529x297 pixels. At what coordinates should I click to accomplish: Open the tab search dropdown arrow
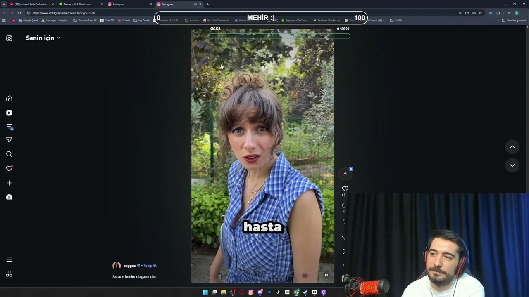(4, 4)
